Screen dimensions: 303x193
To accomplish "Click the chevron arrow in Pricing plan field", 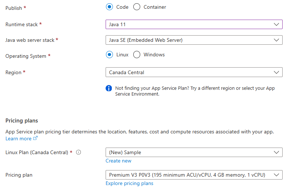I will [x=276, y=175].
